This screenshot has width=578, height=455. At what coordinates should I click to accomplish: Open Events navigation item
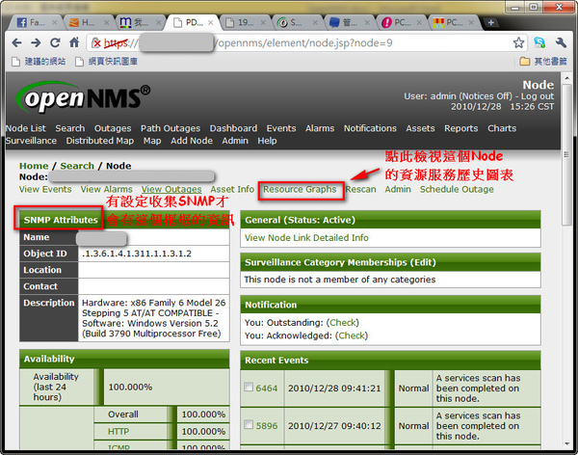pyautogui.click(x=281, y=128)
